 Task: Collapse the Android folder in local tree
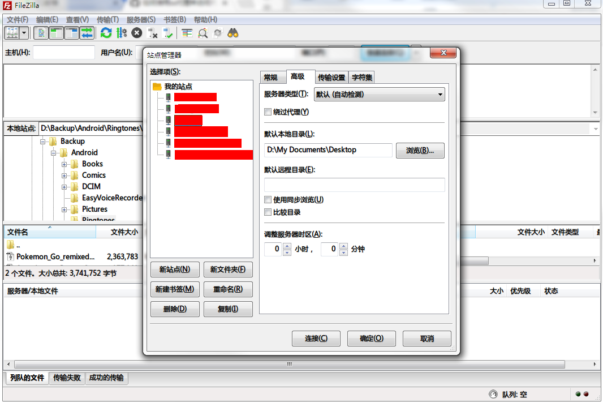(x=53, y=153)
